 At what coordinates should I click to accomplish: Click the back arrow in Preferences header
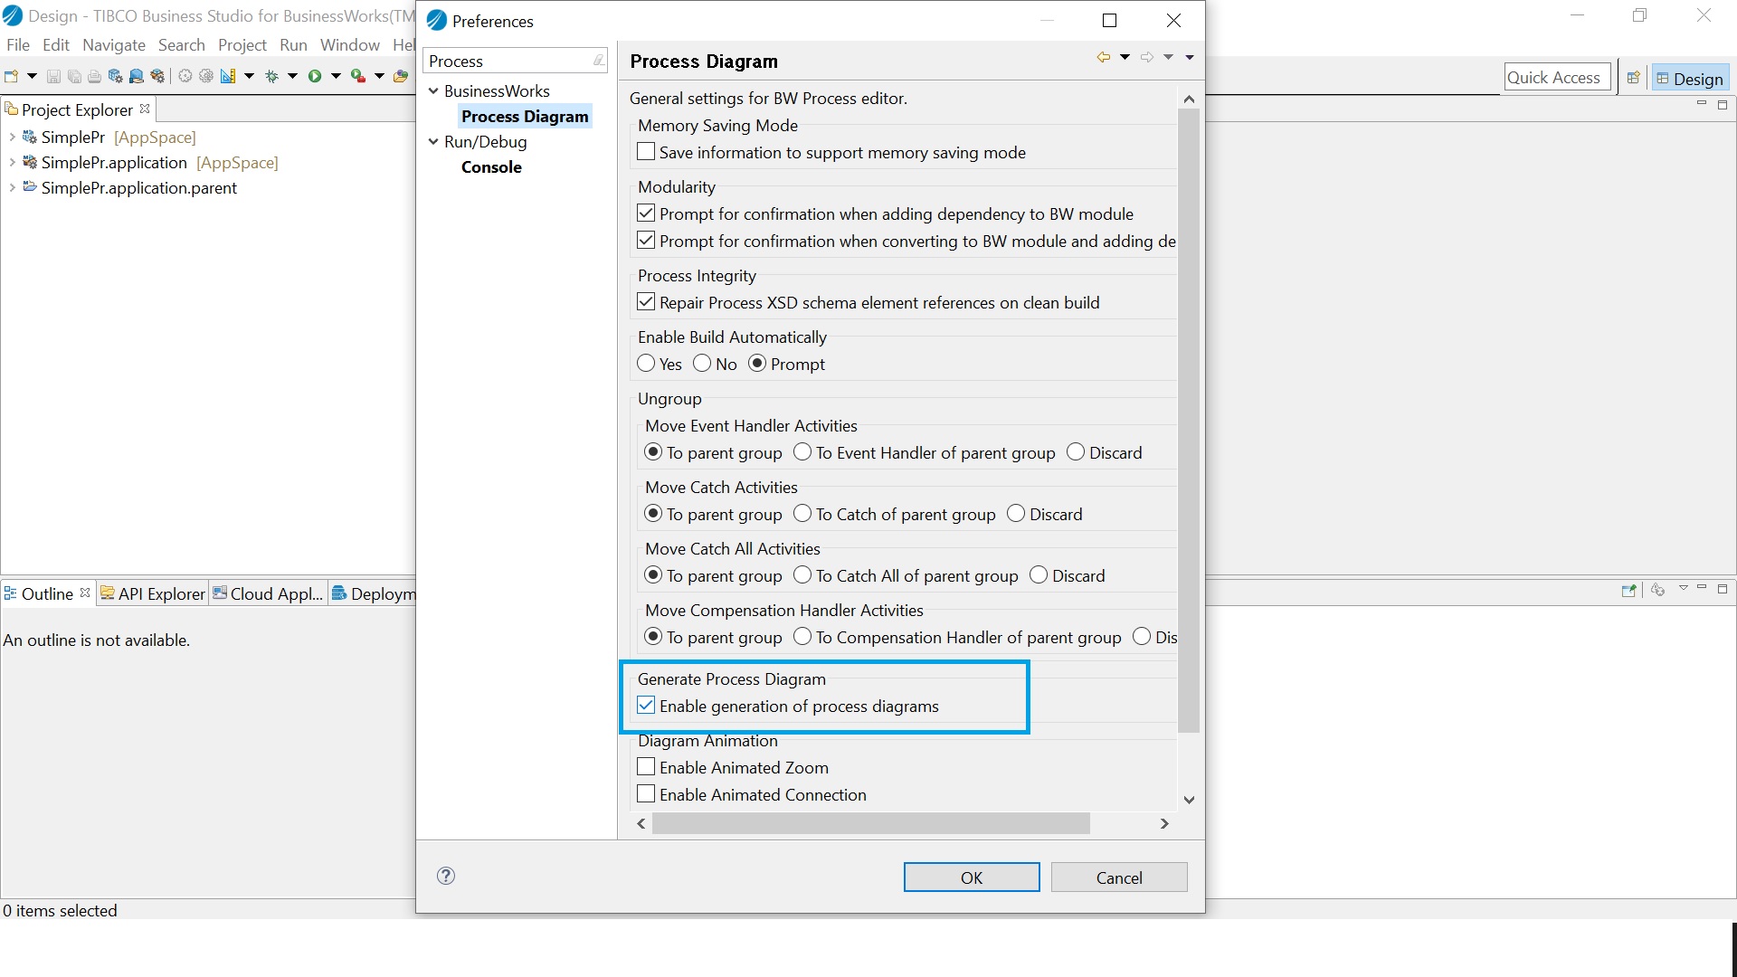pyautogui.click(x=1104, y=57)
